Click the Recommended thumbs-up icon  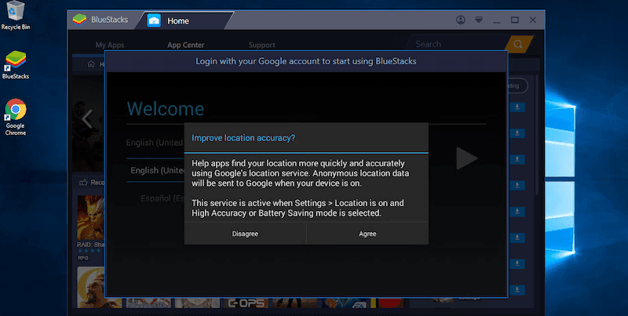click(83, 183)
